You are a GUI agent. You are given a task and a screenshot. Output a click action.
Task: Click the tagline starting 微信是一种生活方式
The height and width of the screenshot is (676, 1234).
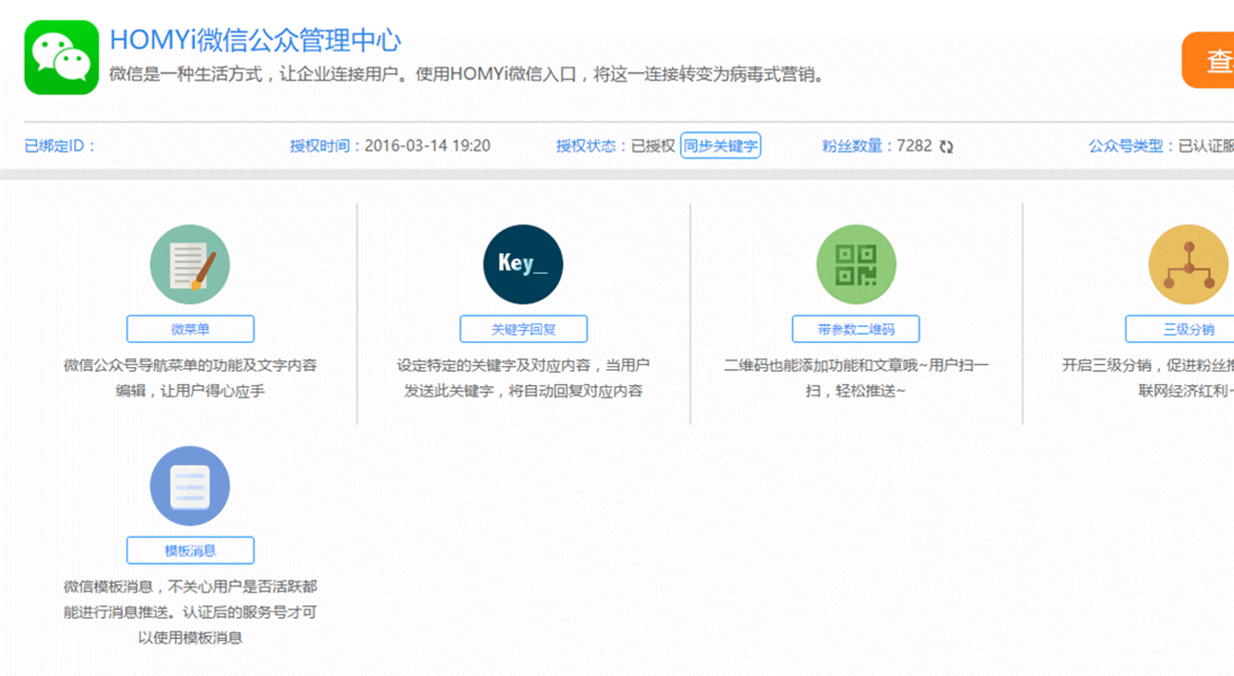pyautogui.click(x=466, y=74)
